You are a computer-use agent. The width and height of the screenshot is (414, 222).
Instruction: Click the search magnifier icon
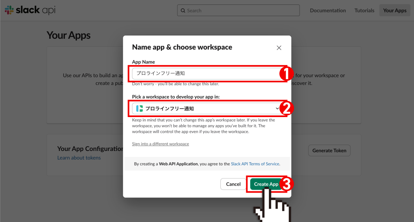tap(183, 10)
